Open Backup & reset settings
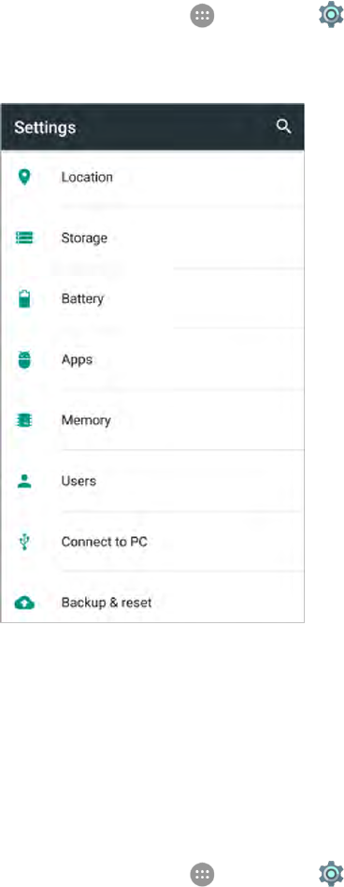 (152, 599)
